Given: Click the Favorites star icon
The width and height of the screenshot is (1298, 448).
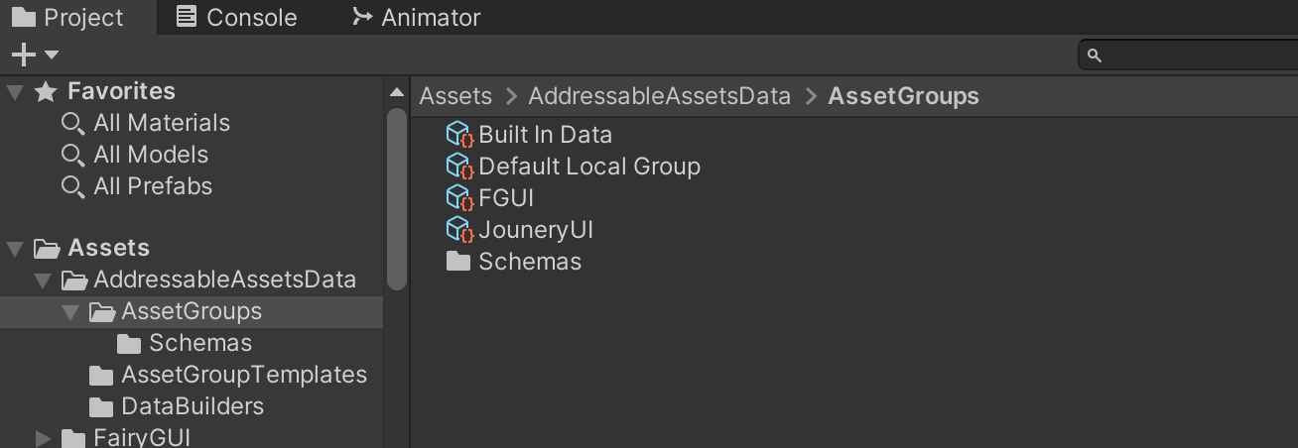Looking at the screenshot, I should pyautogui.click(x=46, y=92).
